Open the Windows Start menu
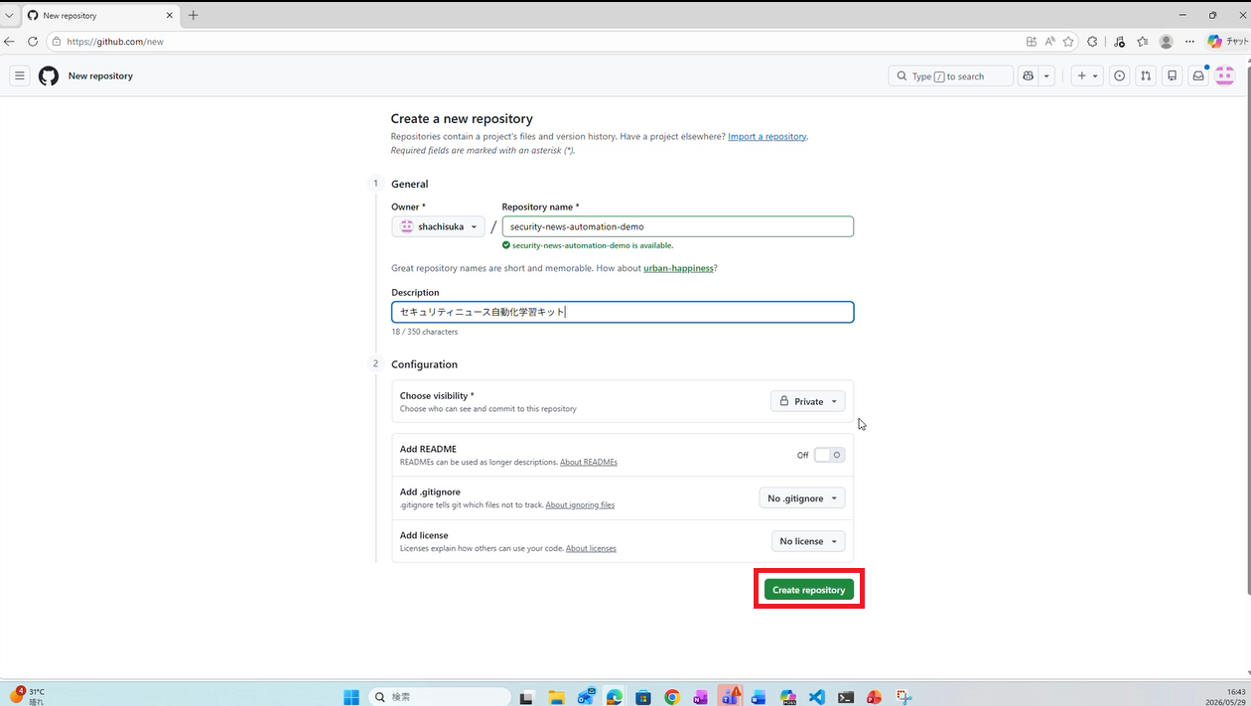The width and height of the screenshot is (1251, 706). coord(351,697)
